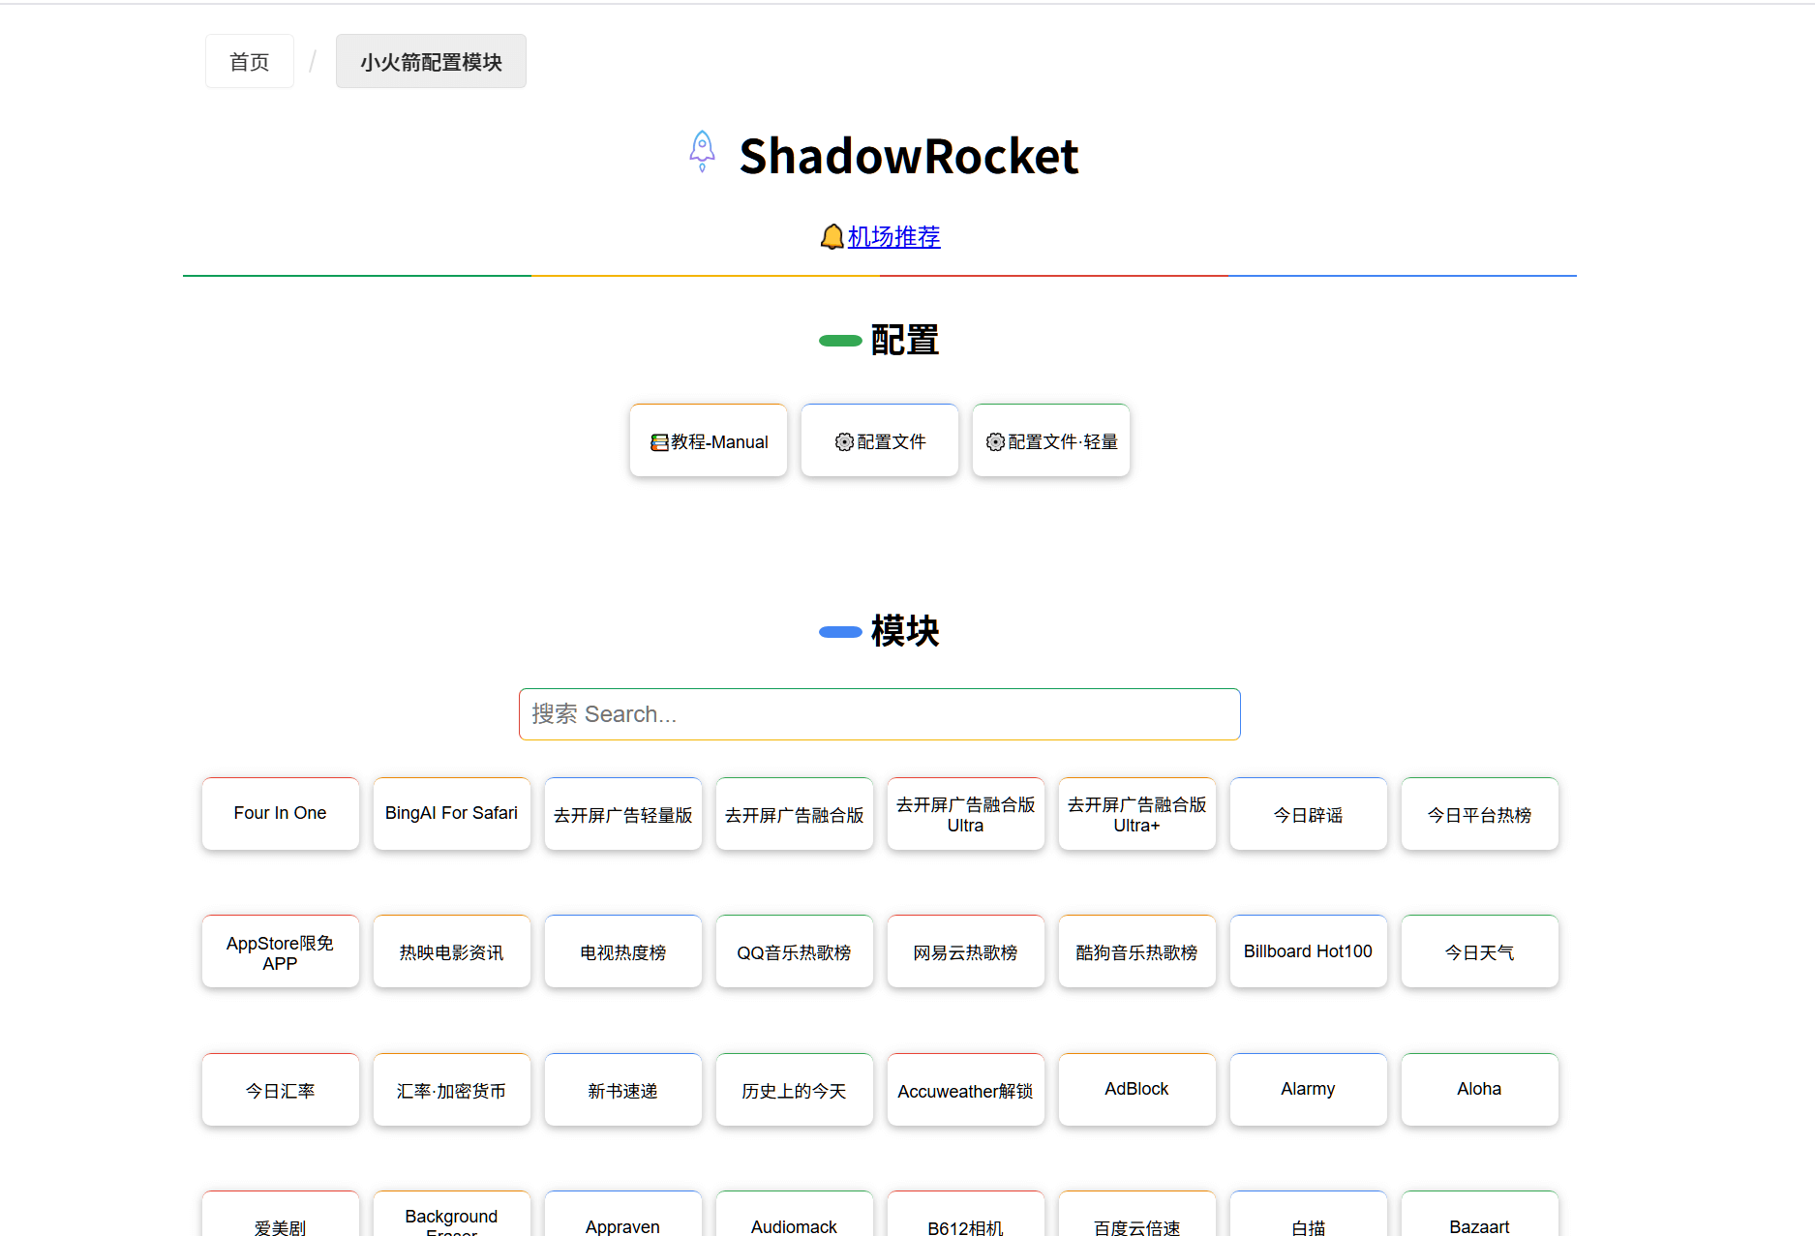Click the 模块 section heading
This screenshot has width=1815, height=1236.
(x=905, y=632)
